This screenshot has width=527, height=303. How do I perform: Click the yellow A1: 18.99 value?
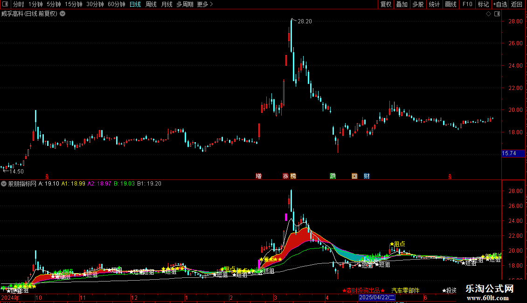pos(73,184)
